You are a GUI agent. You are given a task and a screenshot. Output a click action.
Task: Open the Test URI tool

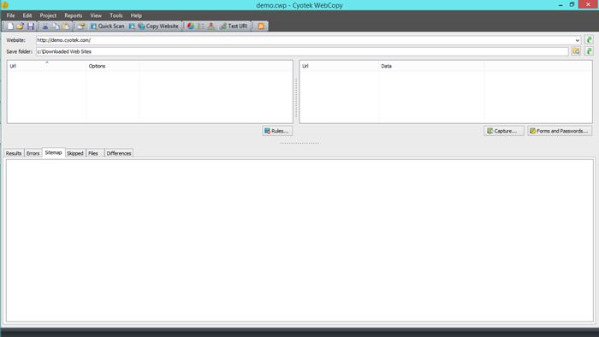234,27
